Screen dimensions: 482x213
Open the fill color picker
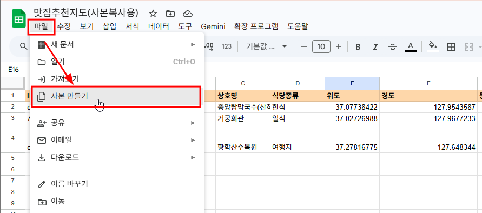433,46
